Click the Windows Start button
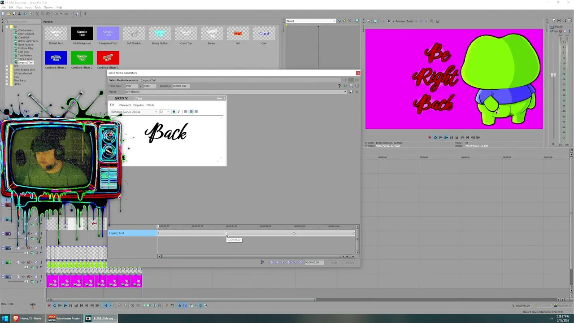This screenshot has height=323, width=574. click(5, 319)
